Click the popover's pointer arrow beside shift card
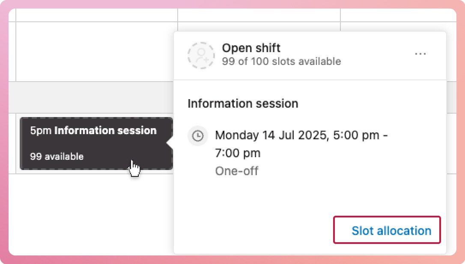 pyautogui.click(x=170, y=143)
